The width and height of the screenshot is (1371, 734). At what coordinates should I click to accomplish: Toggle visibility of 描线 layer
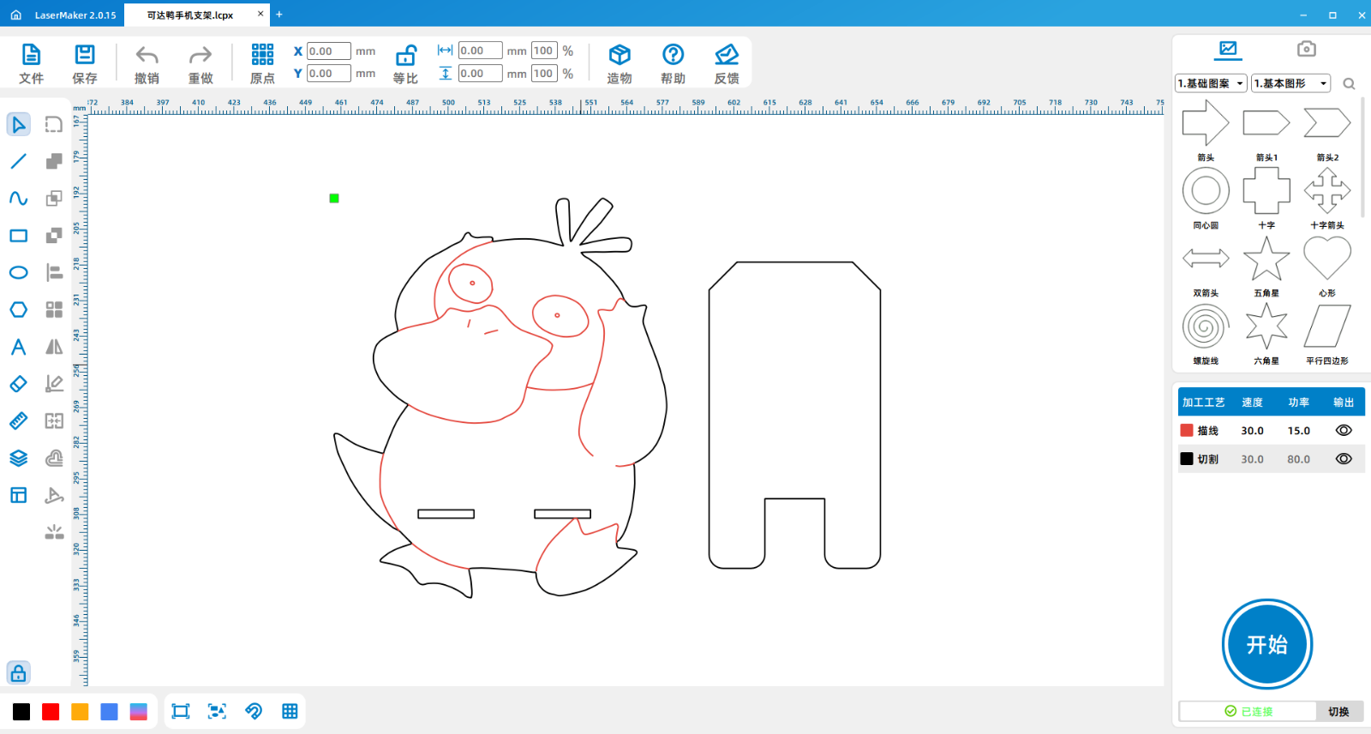(1343, 431)
